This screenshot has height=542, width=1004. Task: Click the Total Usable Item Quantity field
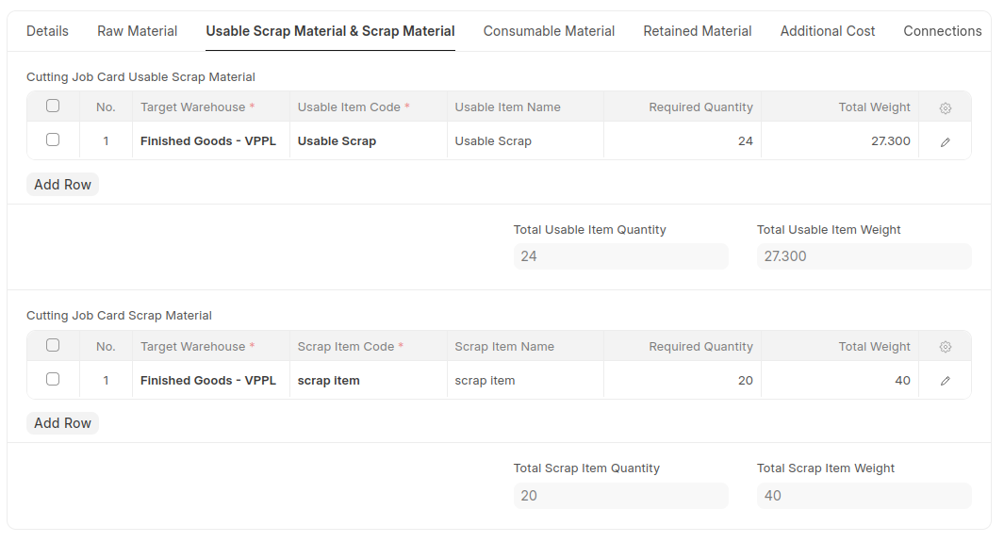click(x=620, y=256)
